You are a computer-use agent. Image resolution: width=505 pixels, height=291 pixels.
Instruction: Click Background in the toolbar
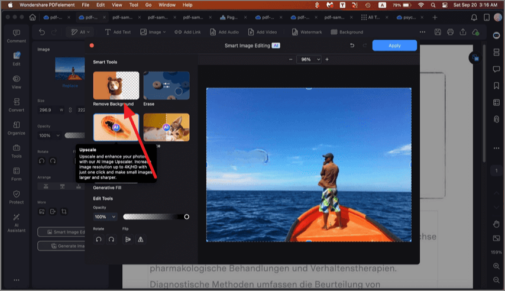point(347,32)
